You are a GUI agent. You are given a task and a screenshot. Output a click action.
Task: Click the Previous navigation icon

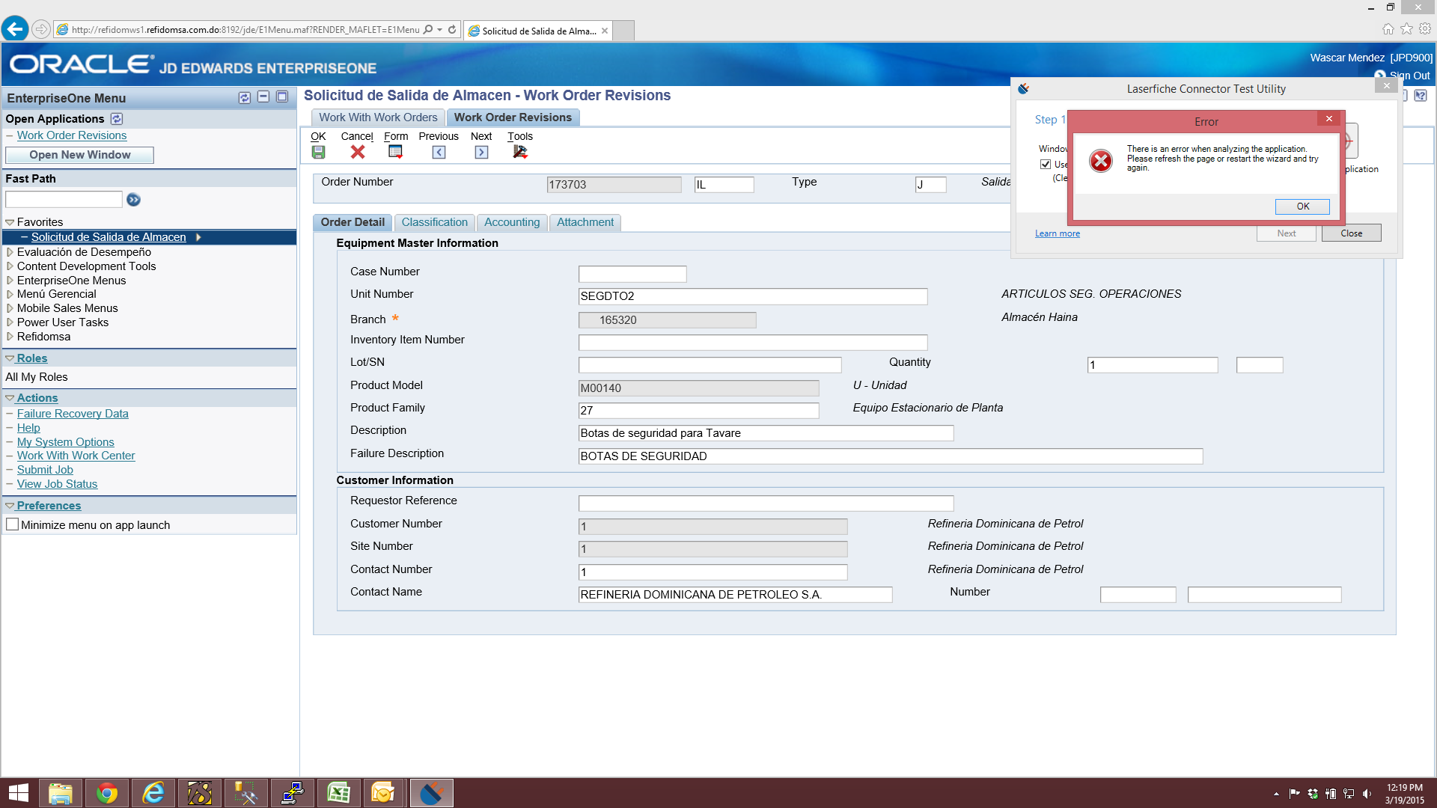click(439, 152)
